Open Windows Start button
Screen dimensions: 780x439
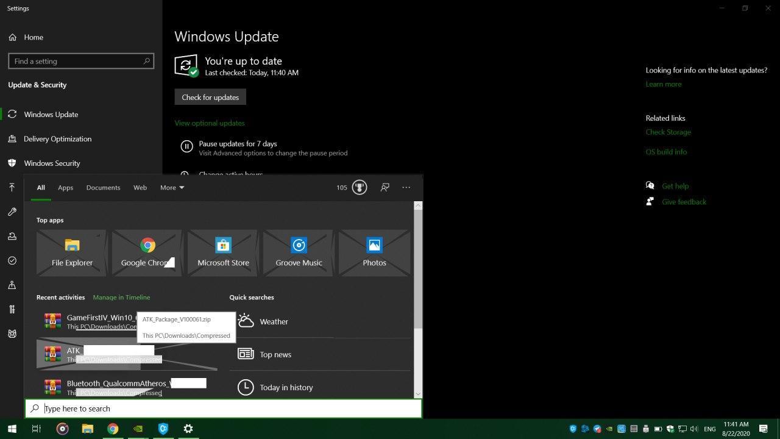coord(12,429)
